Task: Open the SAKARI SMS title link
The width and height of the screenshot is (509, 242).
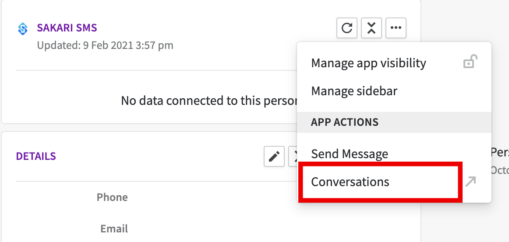Action: (67, 28)
